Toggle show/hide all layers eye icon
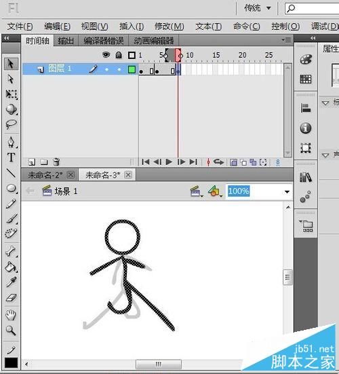Viewport: 339px width, 374px height. pyautogui.click(x=106, y=55)
